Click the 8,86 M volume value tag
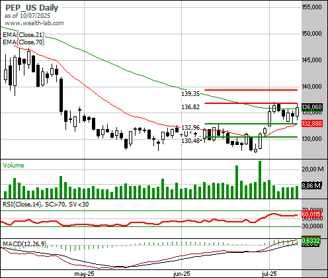This screenshot has width=328, height=278. coord(311,185)
